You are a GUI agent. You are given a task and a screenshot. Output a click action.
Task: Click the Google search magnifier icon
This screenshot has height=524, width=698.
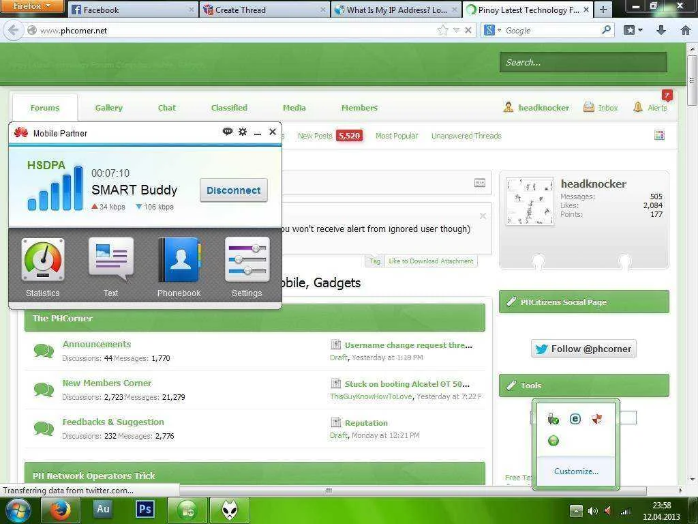606,30
